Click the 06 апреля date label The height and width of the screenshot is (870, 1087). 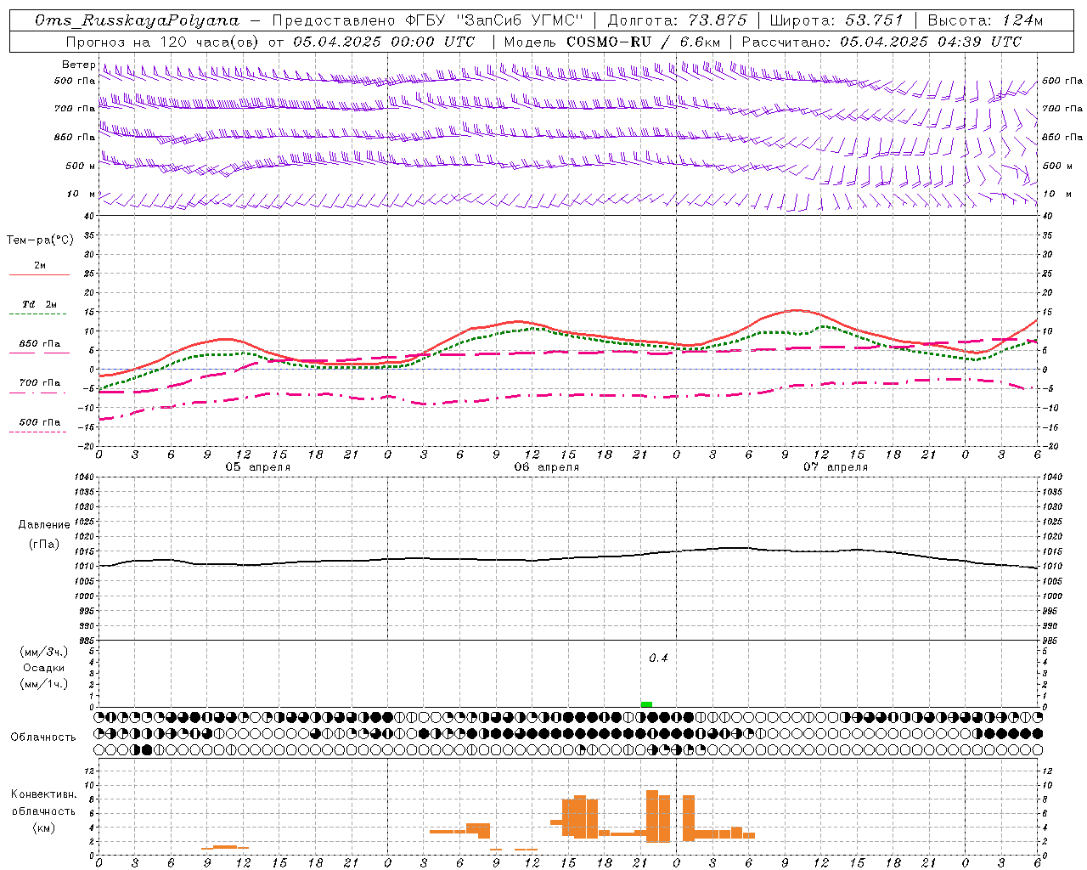tap(547, 467)
